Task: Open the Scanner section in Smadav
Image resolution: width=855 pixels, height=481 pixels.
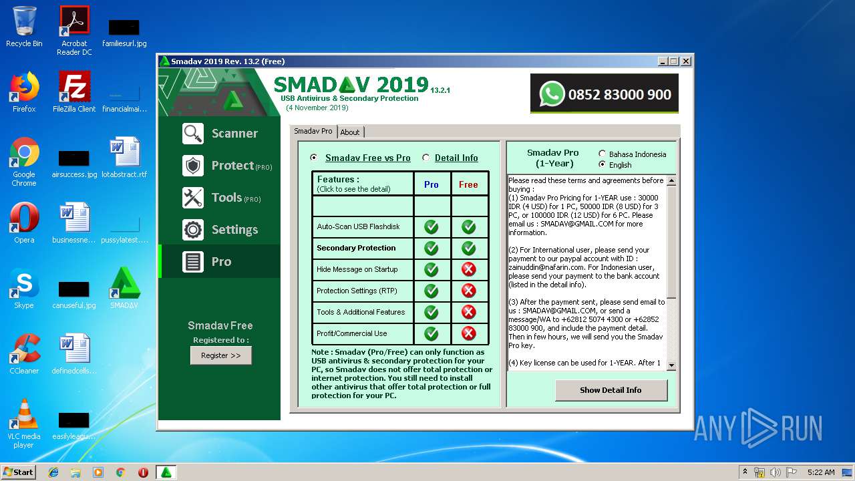Action: pos(220,134)
